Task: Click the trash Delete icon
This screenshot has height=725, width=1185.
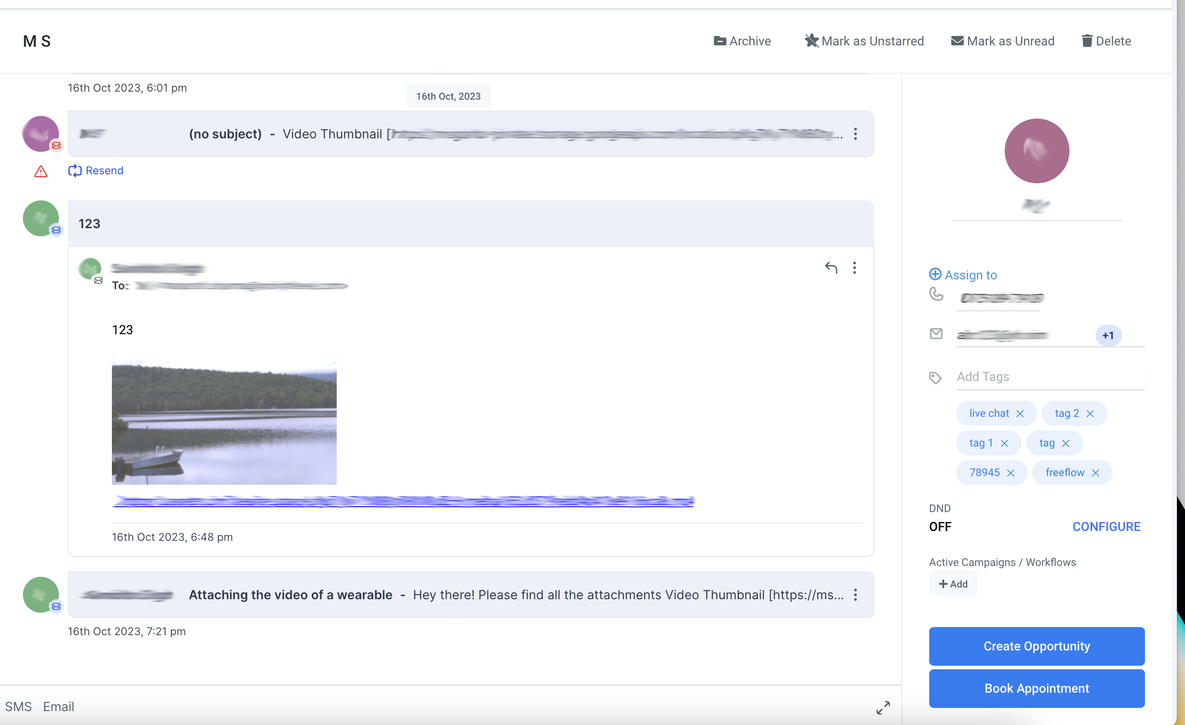Action: point(1087,41)
